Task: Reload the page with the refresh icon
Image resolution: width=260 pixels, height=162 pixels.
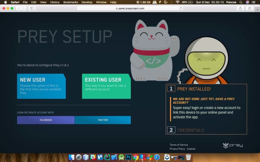Action: tap(181, 8)
